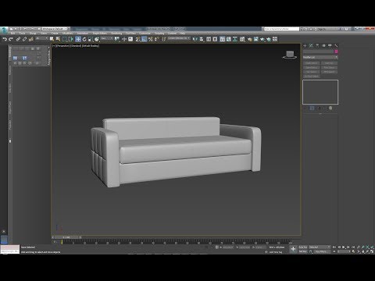Toggle Keyboard Shortcut Override
Image resolution: width=375 pixels, height=281 pixels.
(130, 39)
